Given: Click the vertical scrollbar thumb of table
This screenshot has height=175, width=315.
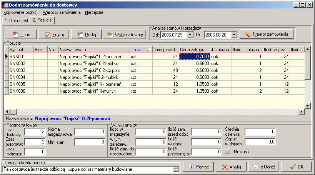Looking at the screenshot, I should click(x=307, y=66).
